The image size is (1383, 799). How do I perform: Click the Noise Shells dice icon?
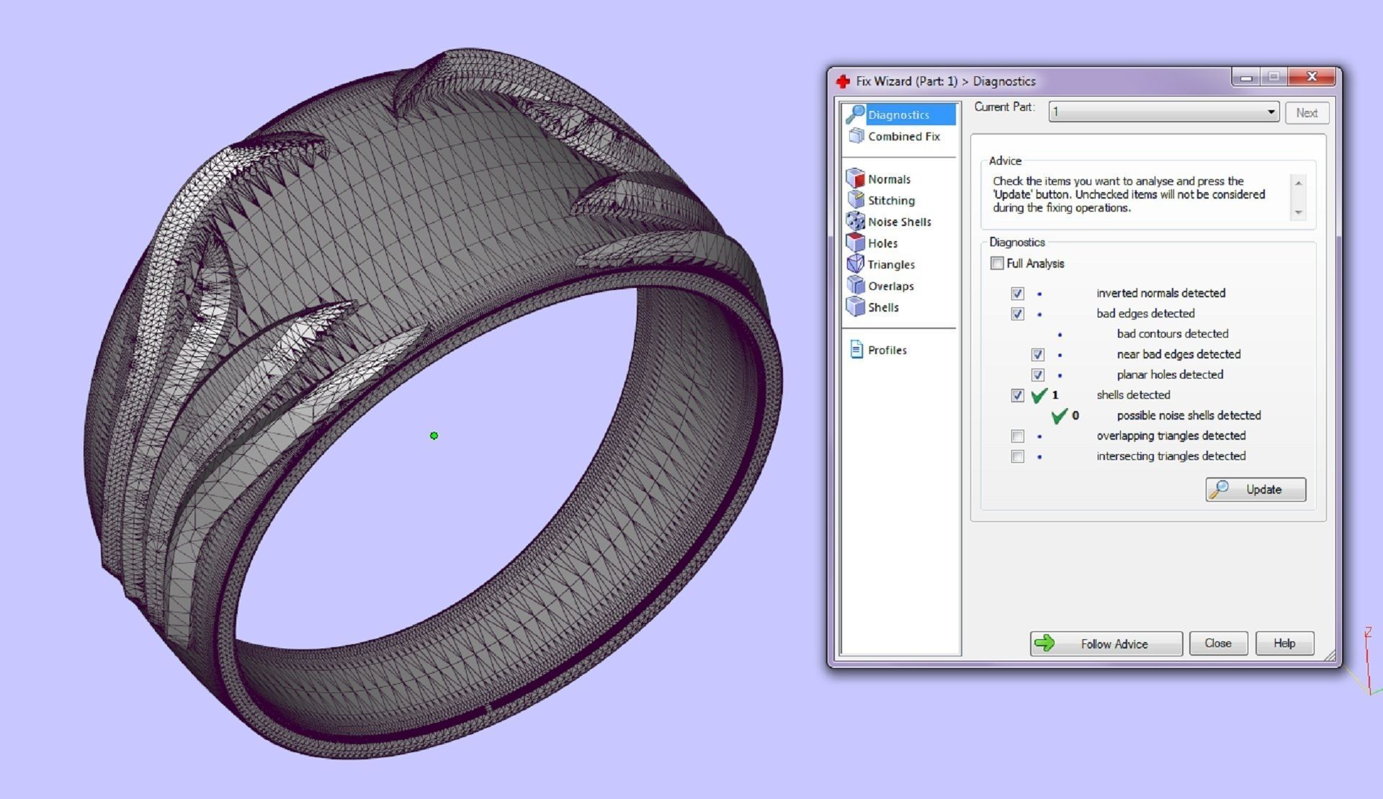pos(855,221)
